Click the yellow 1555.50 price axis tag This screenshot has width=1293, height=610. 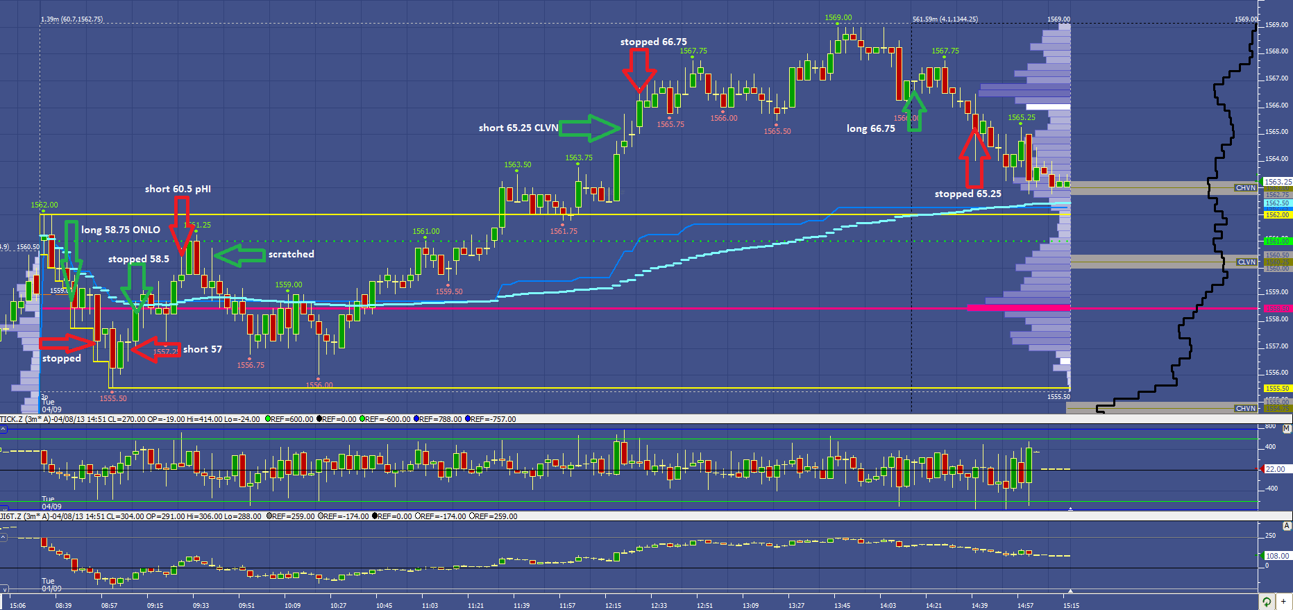(x=1277, y=389)
